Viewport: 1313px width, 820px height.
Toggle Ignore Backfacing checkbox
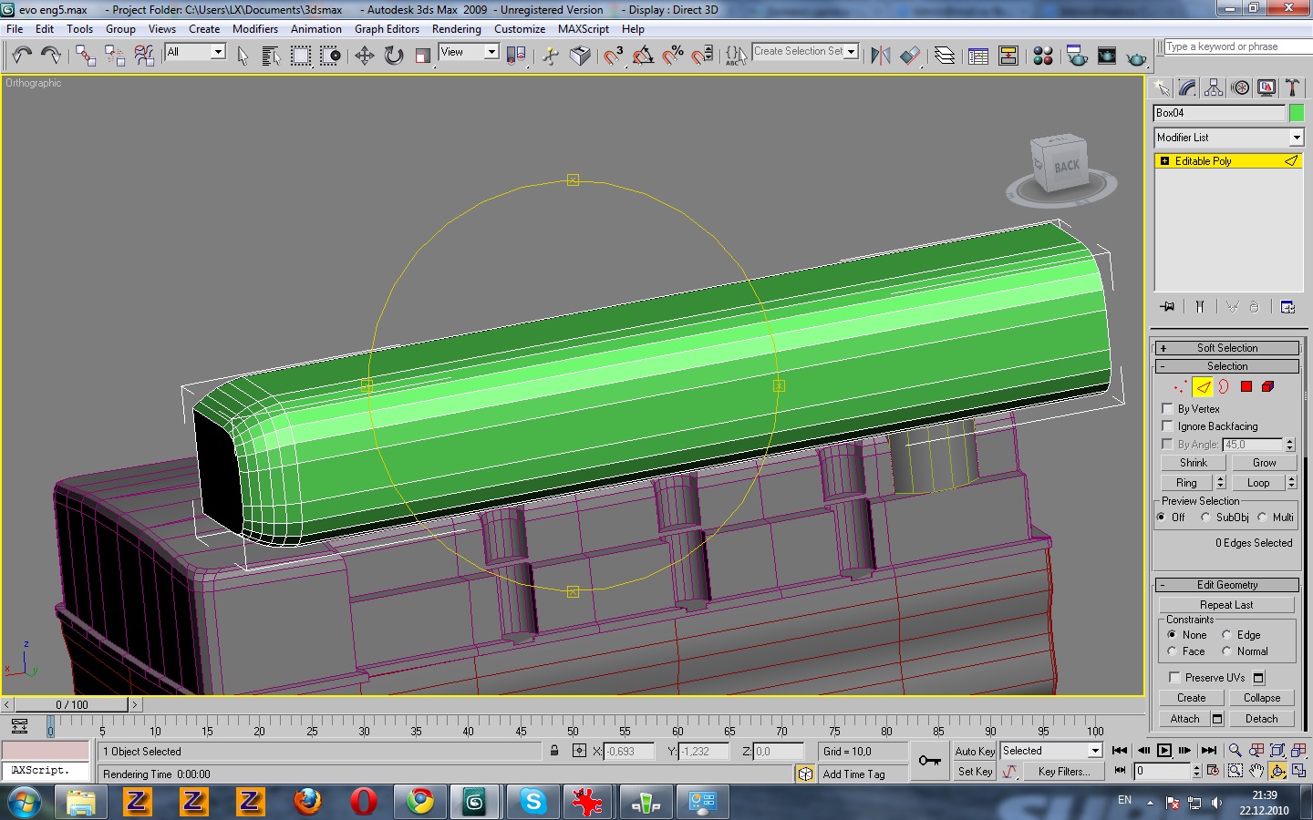pyautogui.click(x=1168, y=426)
